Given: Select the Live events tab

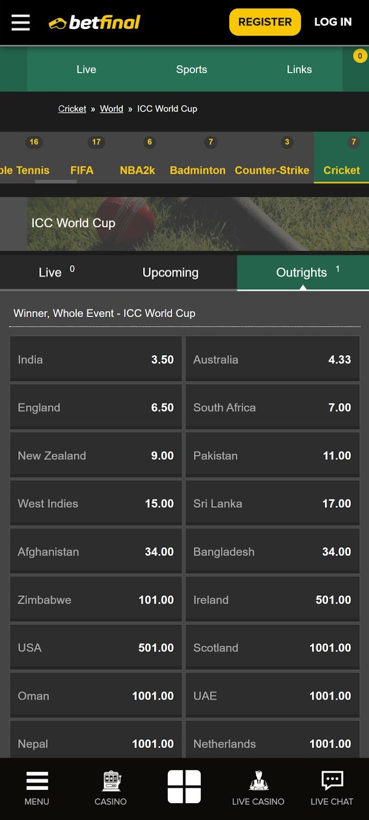Looking at the screenshot, I should point(51,272).
